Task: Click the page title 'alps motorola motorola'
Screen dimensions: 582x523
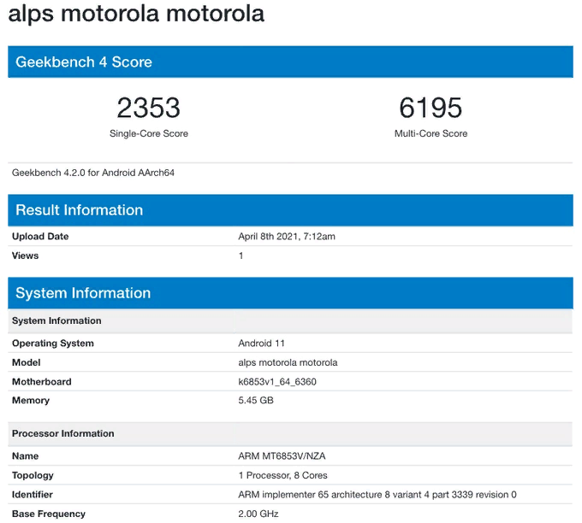Action: click(136, 14)
